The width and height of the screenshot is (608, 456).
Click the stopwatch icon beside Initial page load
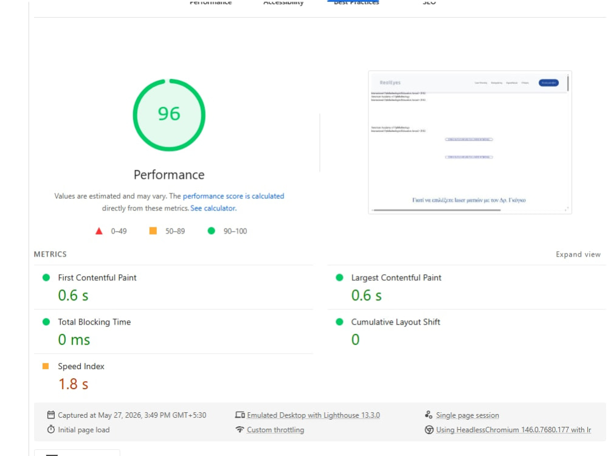[x=51, y=430]
